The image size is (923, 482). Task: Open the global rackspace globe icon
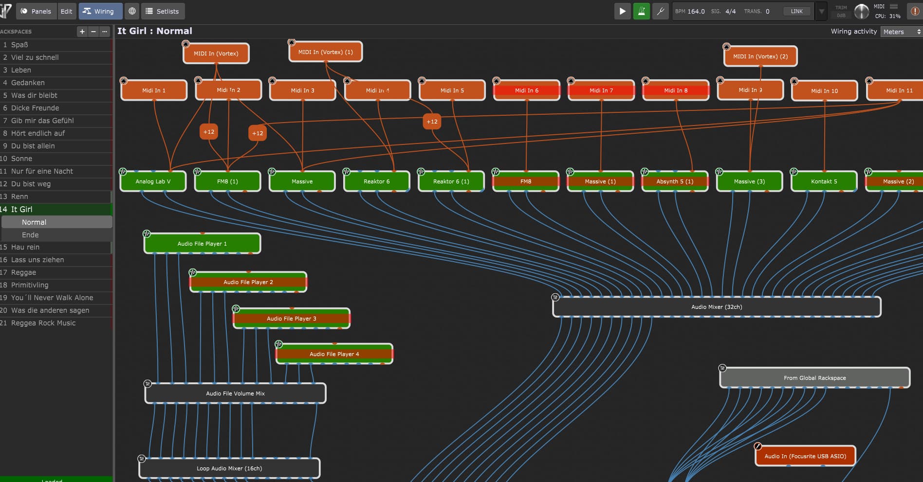[132, 11]
